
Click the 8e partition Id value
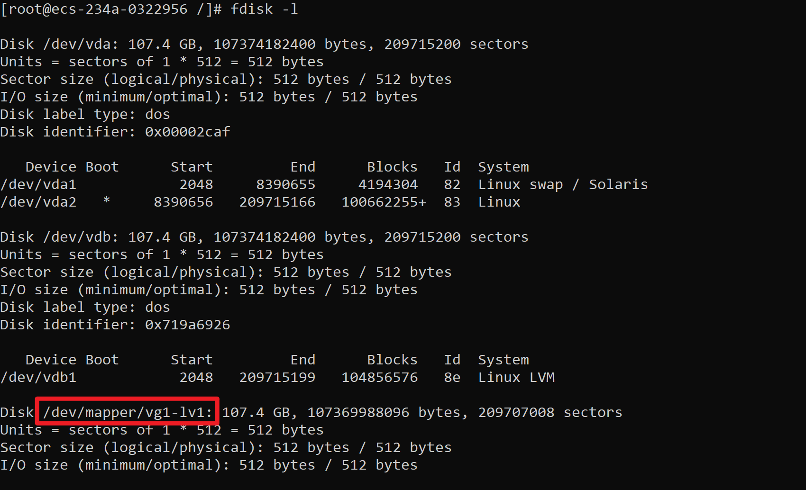(x=452, y=377)
